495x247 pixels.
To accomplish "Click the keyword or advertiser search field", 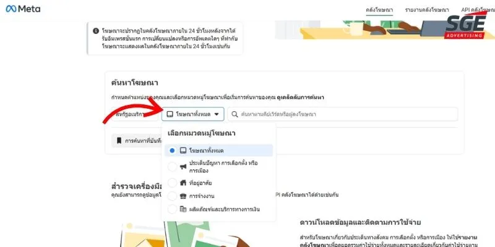I will pyautogui.click(x=343, y=114).
